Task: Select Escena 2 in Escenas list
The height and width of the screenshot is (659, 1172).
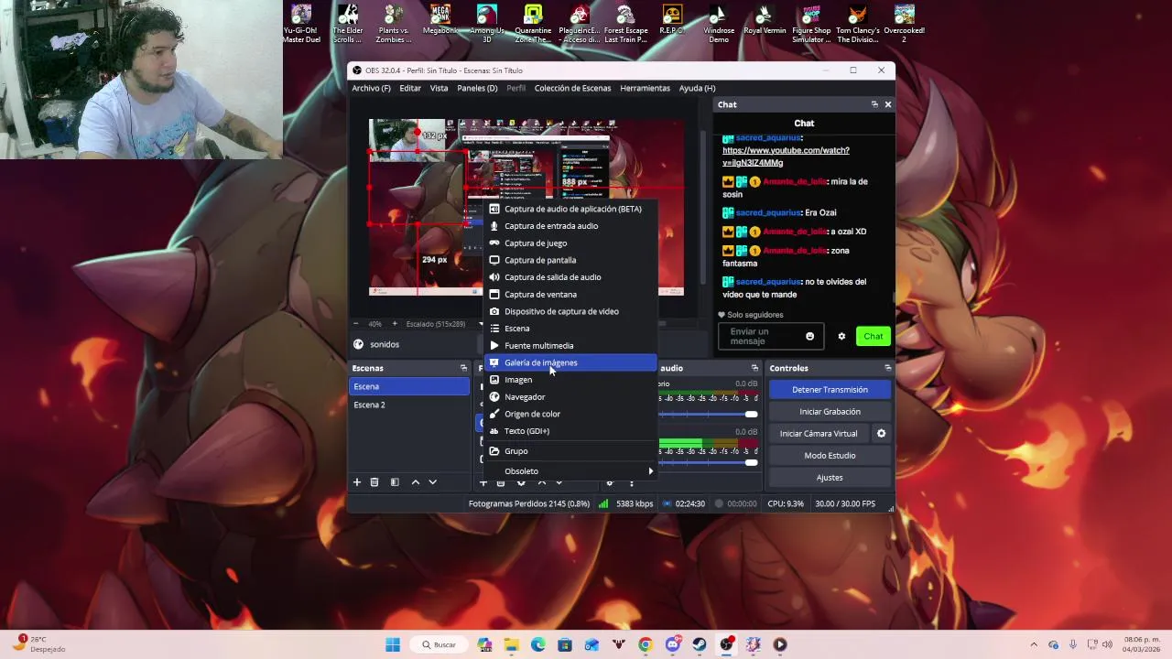Action: [409, 405]
